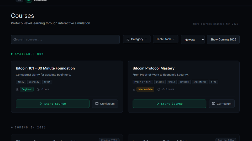Click the clock icon beside ~3-5 hours
Viewport: 252px width, 141px height.
159,89
